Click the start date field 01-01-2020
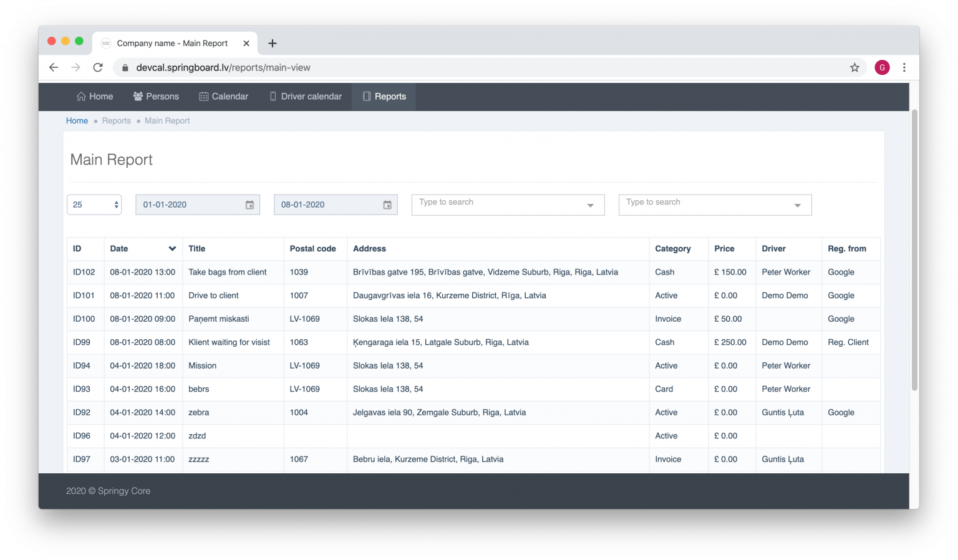 click(198, 205)
